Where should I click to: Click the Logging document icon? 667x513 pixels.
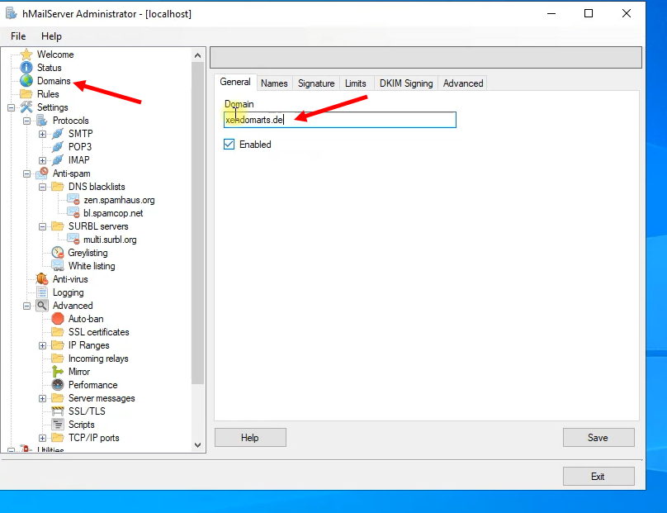pyautogui.click(x=41, y=292)
